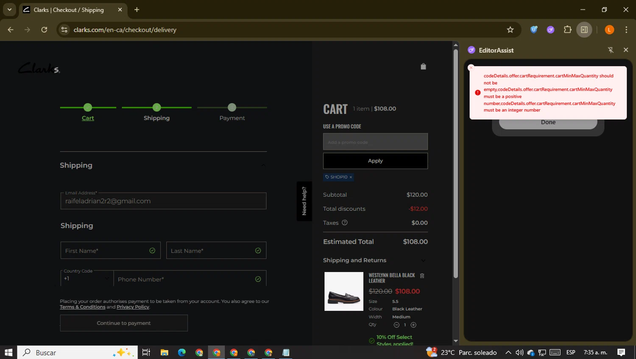Viewport: 636px width, 359px height.
Task: Bookmark this page with the star icon
Action: point(510,30)
